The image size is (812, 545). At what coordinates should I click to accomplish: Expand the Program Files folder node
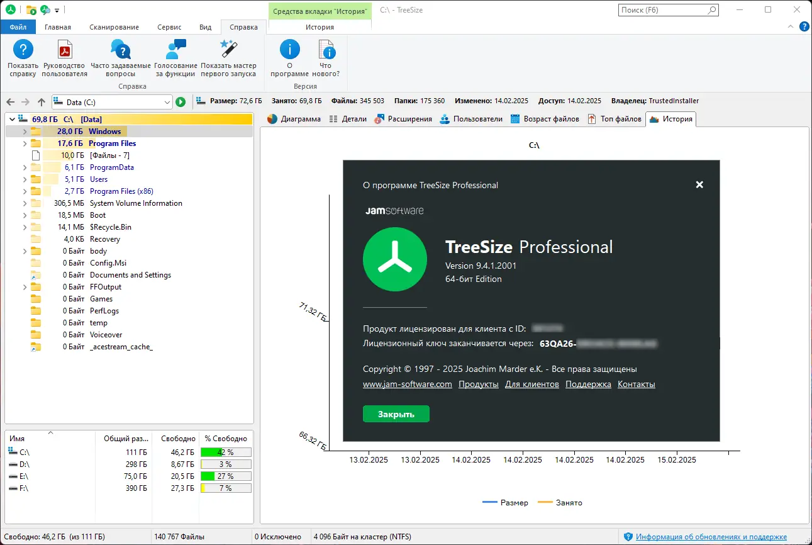click(x=25, y=143)
